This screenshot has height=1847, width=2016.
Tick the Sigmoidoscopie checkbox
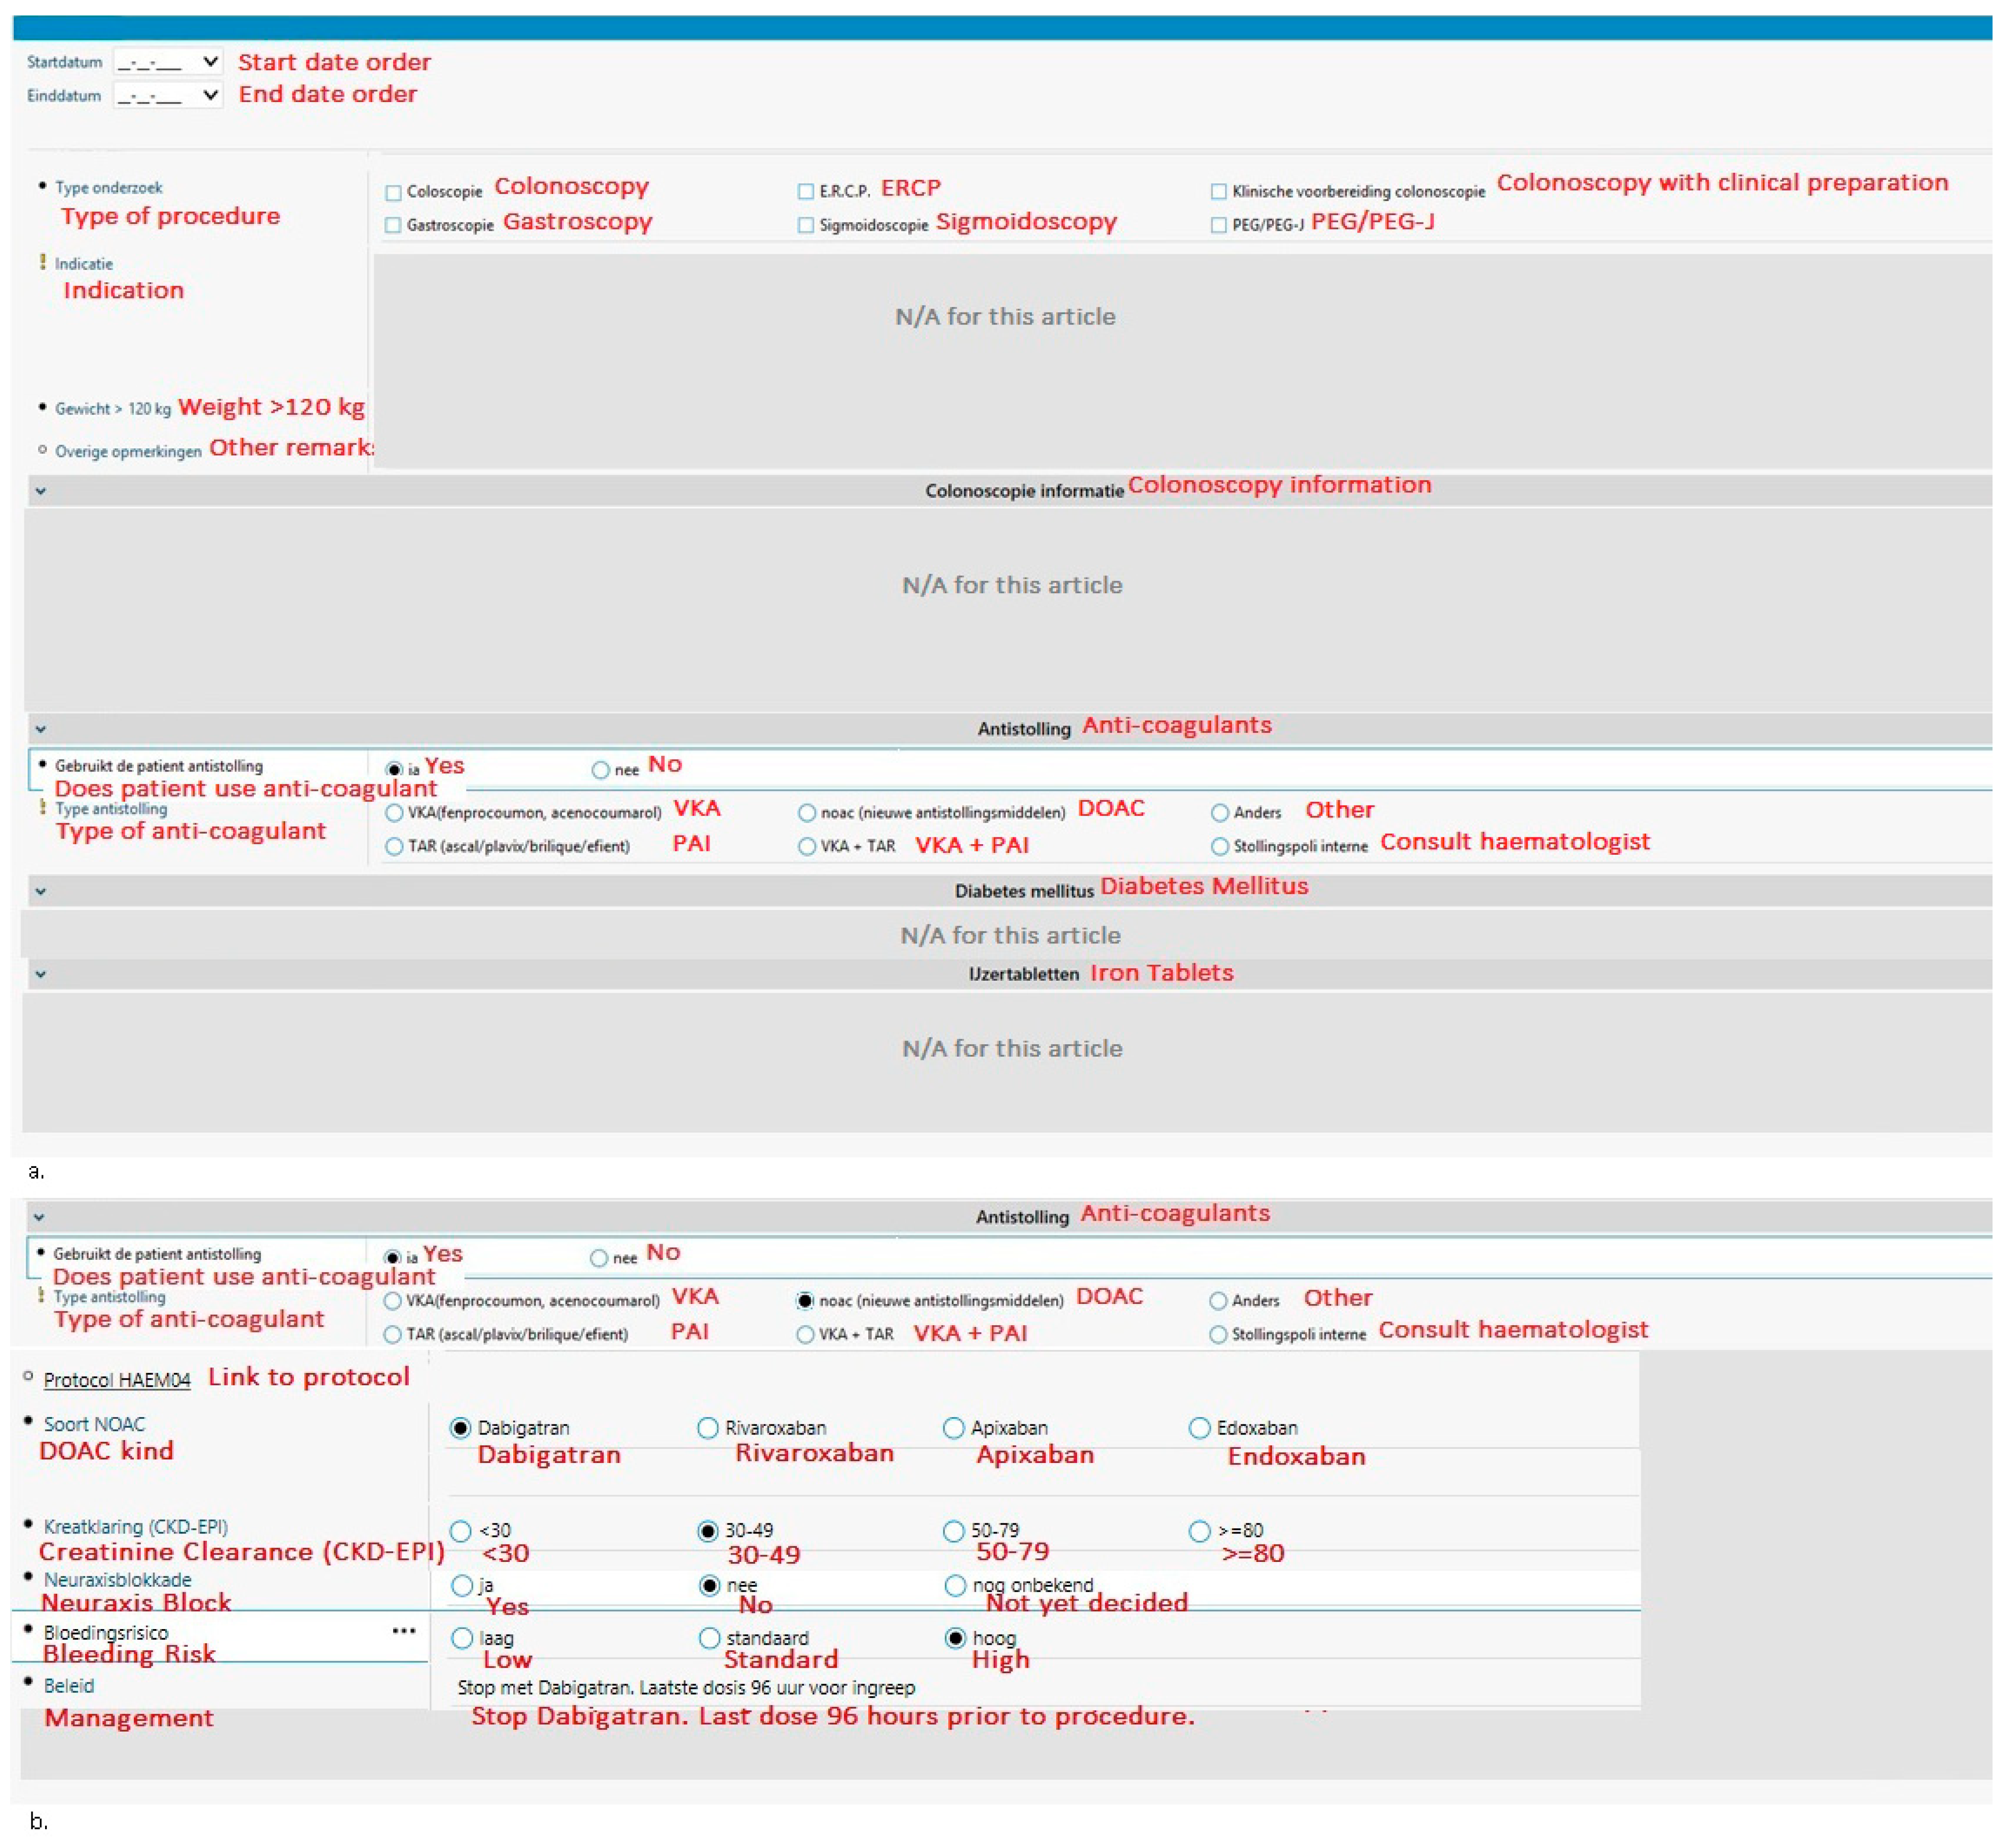point(805,225)
